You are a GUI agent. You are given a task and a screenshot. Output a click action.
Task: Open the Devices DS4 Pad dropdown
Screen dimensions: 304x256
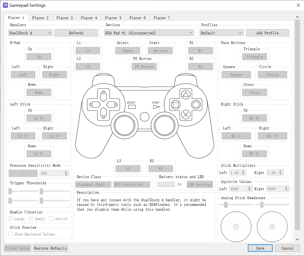tap(149, 33)
